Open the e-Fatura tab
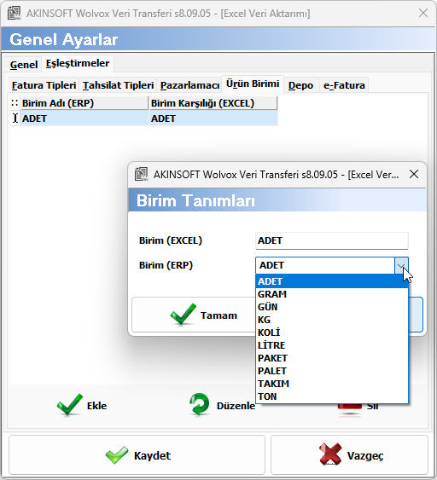The height and width of the screenshot is (480, 437). [x=344, y=85]
